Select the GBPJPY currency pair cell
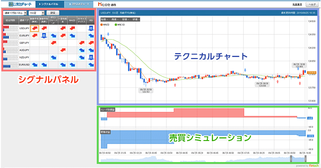This screenshot has height=168, width=321. [x=24, y=43]
